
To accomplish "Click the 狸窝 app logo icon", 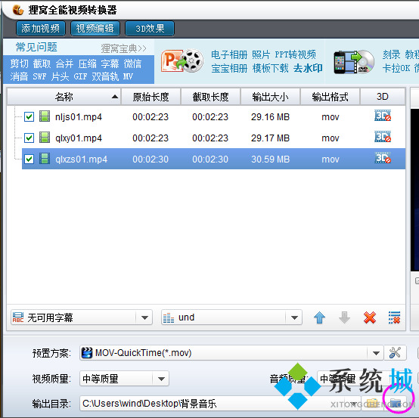I will (x=18, y=10).
